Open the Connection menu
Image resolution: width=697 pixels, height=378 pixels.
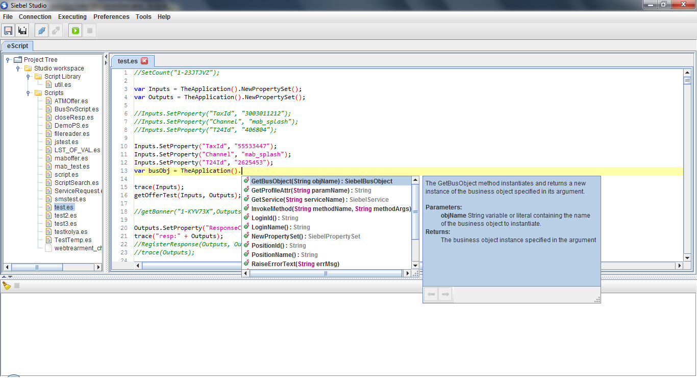click(x=35, y=17)
